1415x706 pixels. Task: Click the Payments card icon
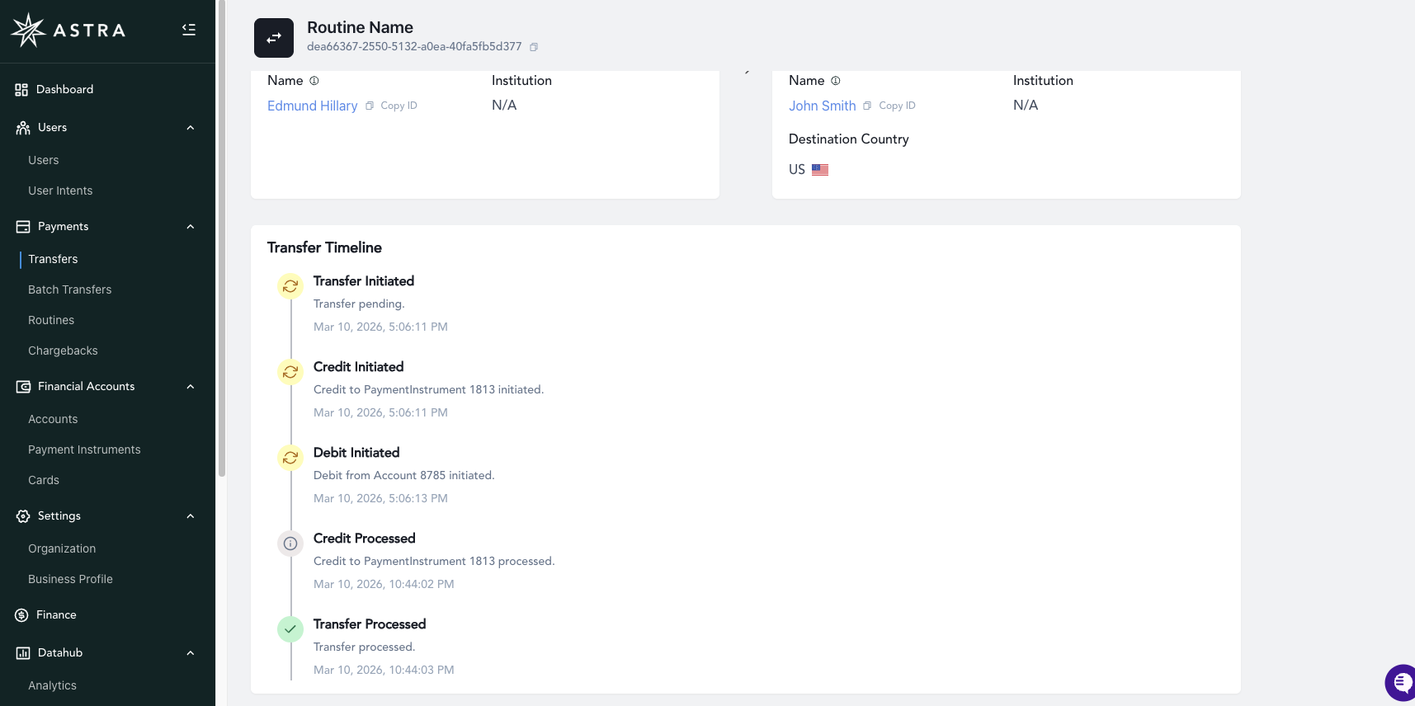click(x=23, y=227)
